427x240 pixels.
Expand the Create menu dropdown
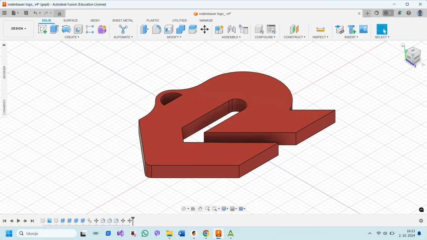(x=72, y=37)
